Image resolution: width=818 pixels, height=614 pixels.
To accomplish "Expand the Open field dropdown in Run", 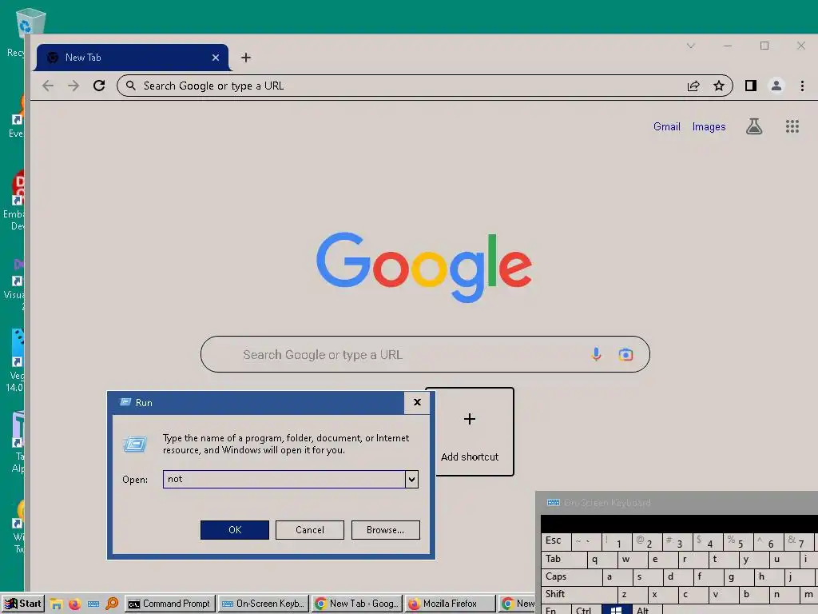I will coord(411,480).
